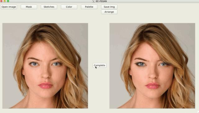The height and width of the screenshot is (113, 199).
Task: Activate the Color drawing tool
Action: point(69,7)
